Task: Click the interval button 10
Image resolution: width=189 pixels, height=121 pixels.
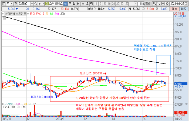Action: pyautogui.click(x=109, y=4)
